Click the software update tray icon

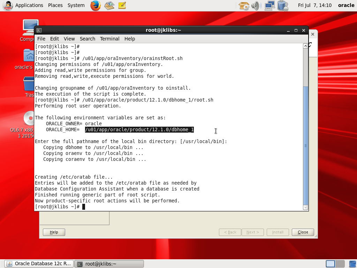[244, 6]
